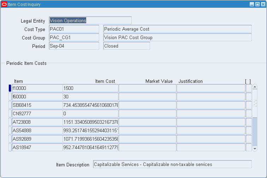Screen dimensions: 267x178
Task: Maximize the Item Cost Inquiry window
Action: coord(257,4)
